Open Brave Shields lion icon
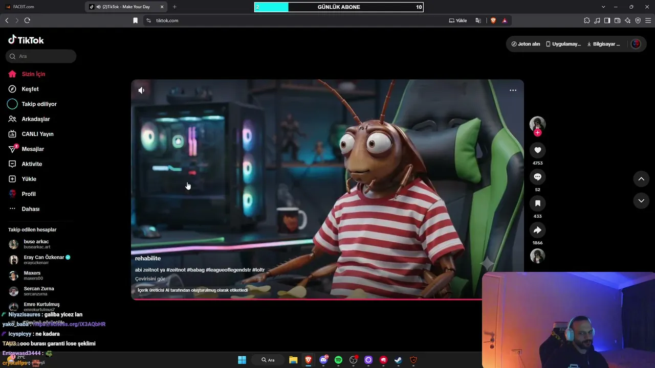Image resolution: width=655 pixels, height=368 pixels. [x=493, y=20]
